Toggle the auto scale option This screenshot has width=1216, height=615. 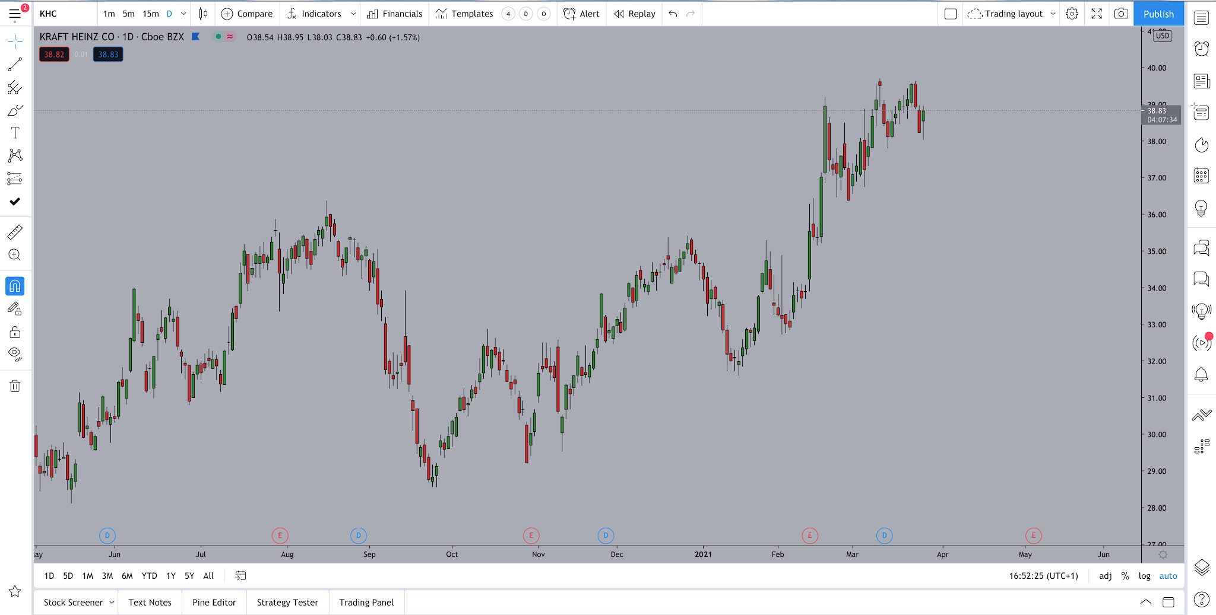(x=1168, y=576)
